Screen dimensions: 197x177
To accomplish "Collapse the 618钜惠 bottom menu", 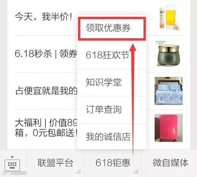I will point(113,163).
